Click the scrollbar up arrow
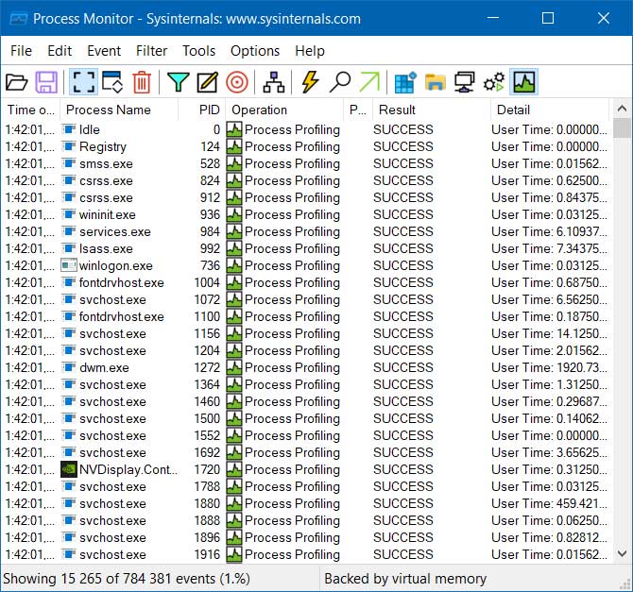The height and width of the screenshot is (592, 633). [622, 109]
